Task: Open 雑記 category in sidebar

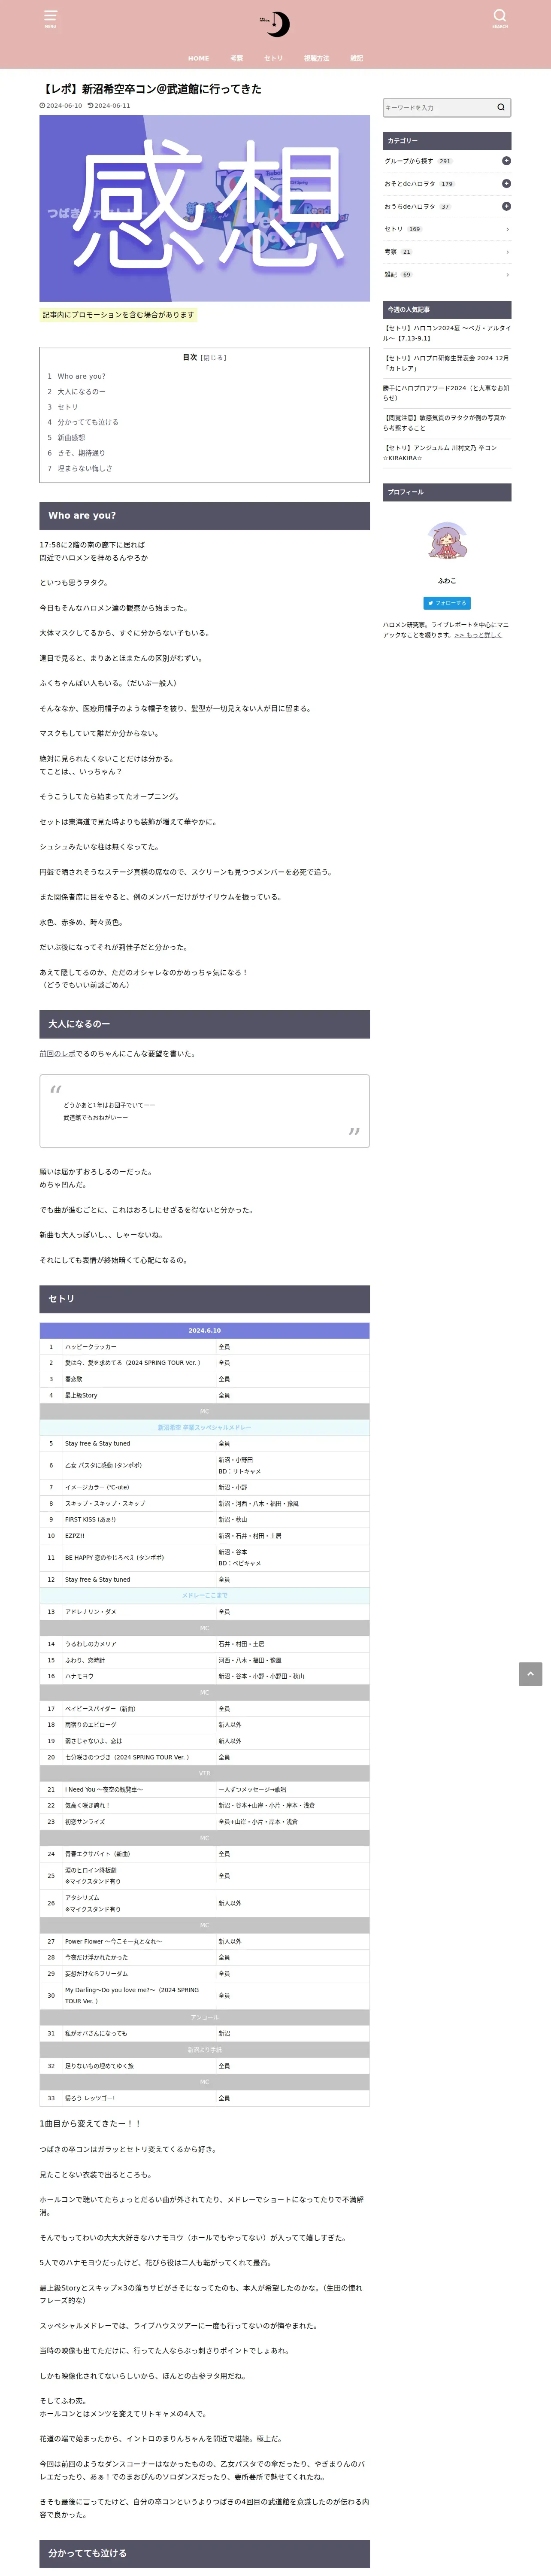Action: [447, 274]
